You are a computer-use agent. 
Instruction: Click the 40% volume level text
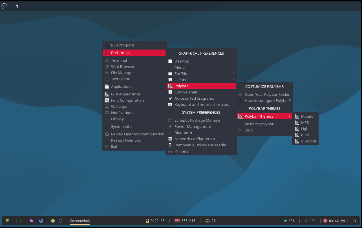point(292,221)
